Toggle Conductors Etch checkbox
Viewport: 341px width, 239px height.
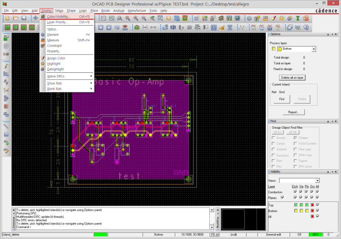click(295, 192)
